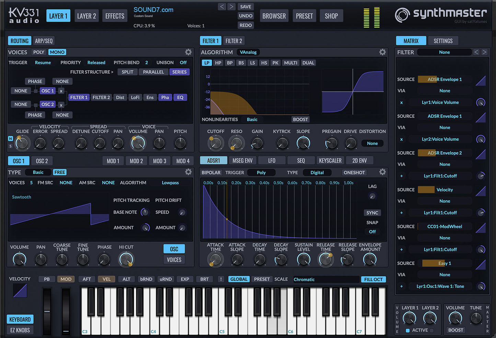This screenshot has width=496, height=338.
Task: Click the C4 key on the keyboard
Action: coord(154,311)
